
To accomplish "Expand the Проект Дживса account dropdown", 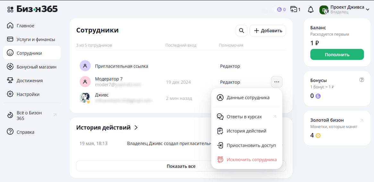I will click(x=368, y=10).
